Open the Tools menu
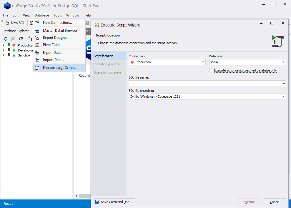The width and height of the screenshot is (291, 208). 58,15
